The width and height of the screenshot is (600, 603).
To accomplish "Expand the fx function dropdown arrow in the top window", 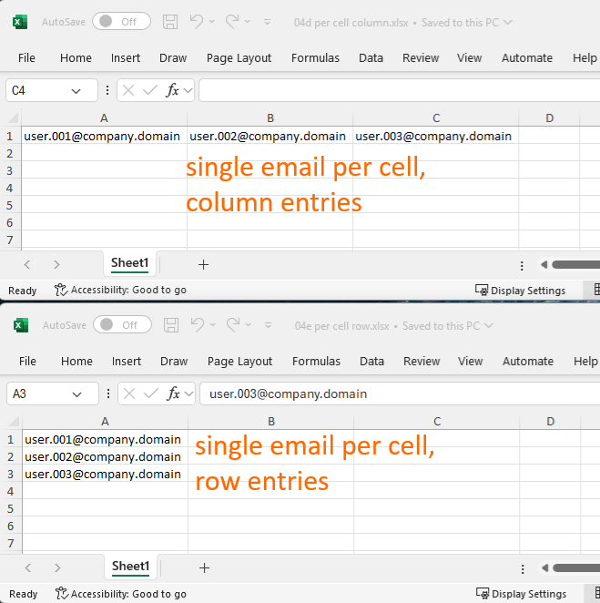I will [188, 91].
